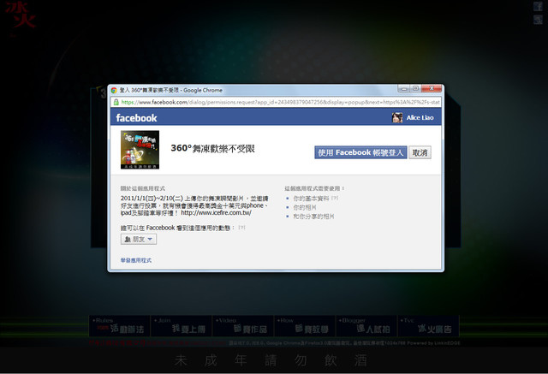
Task: Click the 舉發應用程式 report link
Action: pyautogui.click(x=136, y=260)
